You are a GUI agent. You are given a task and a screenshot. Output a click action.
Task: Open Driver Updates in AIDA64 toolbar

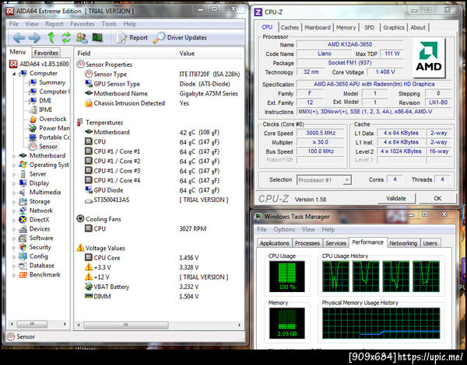tap(181, 38)
